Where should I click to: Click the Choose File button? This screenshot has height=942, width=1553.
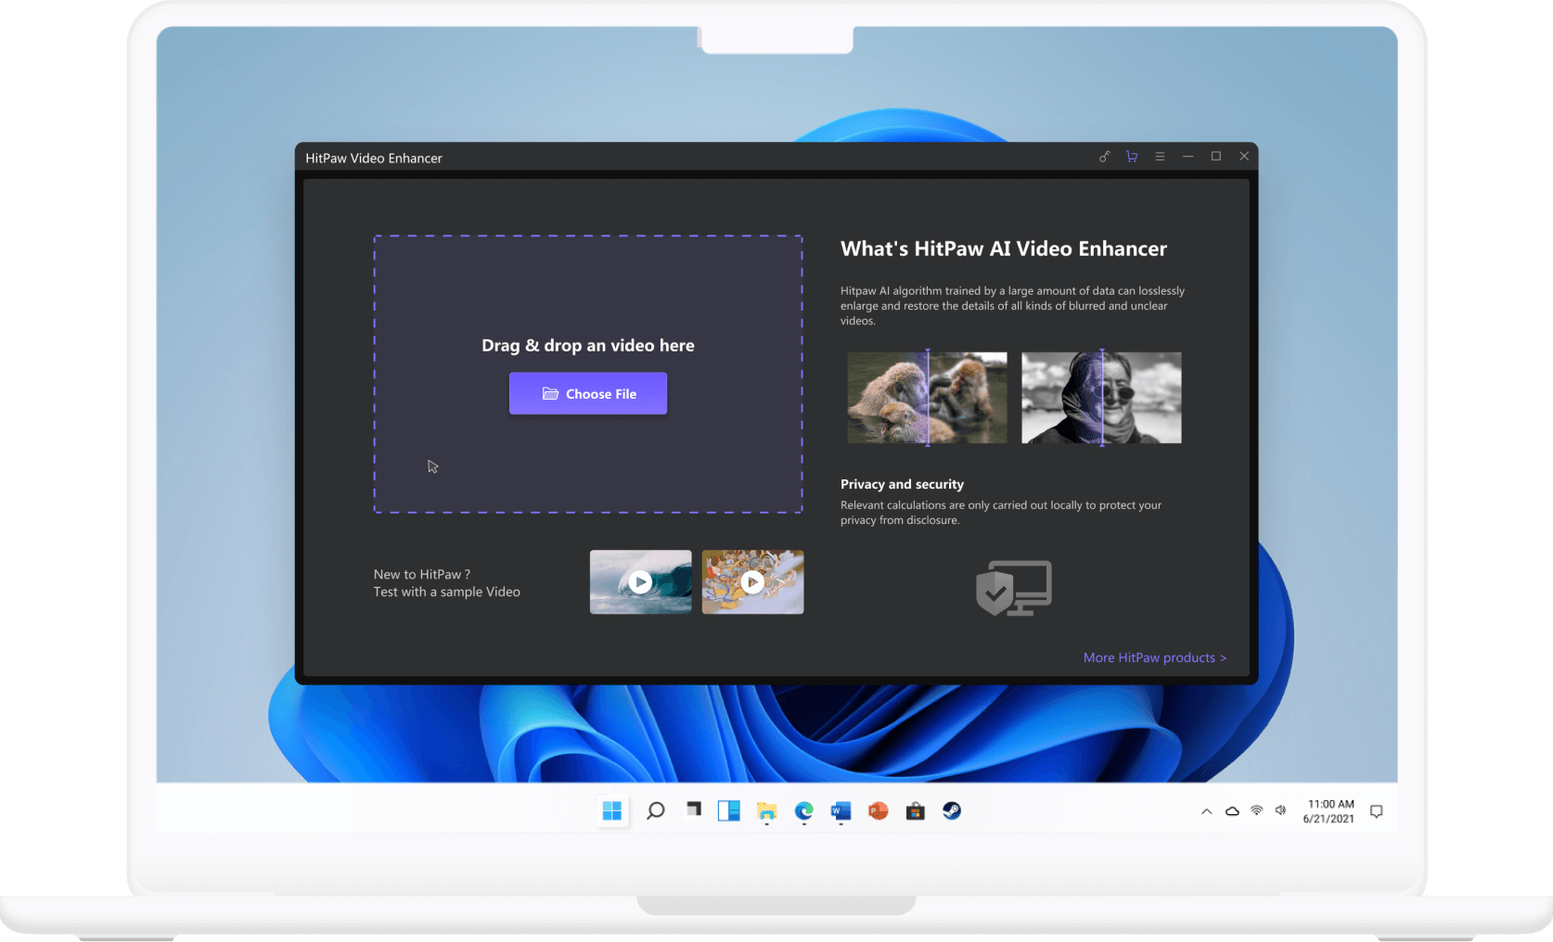588,393
